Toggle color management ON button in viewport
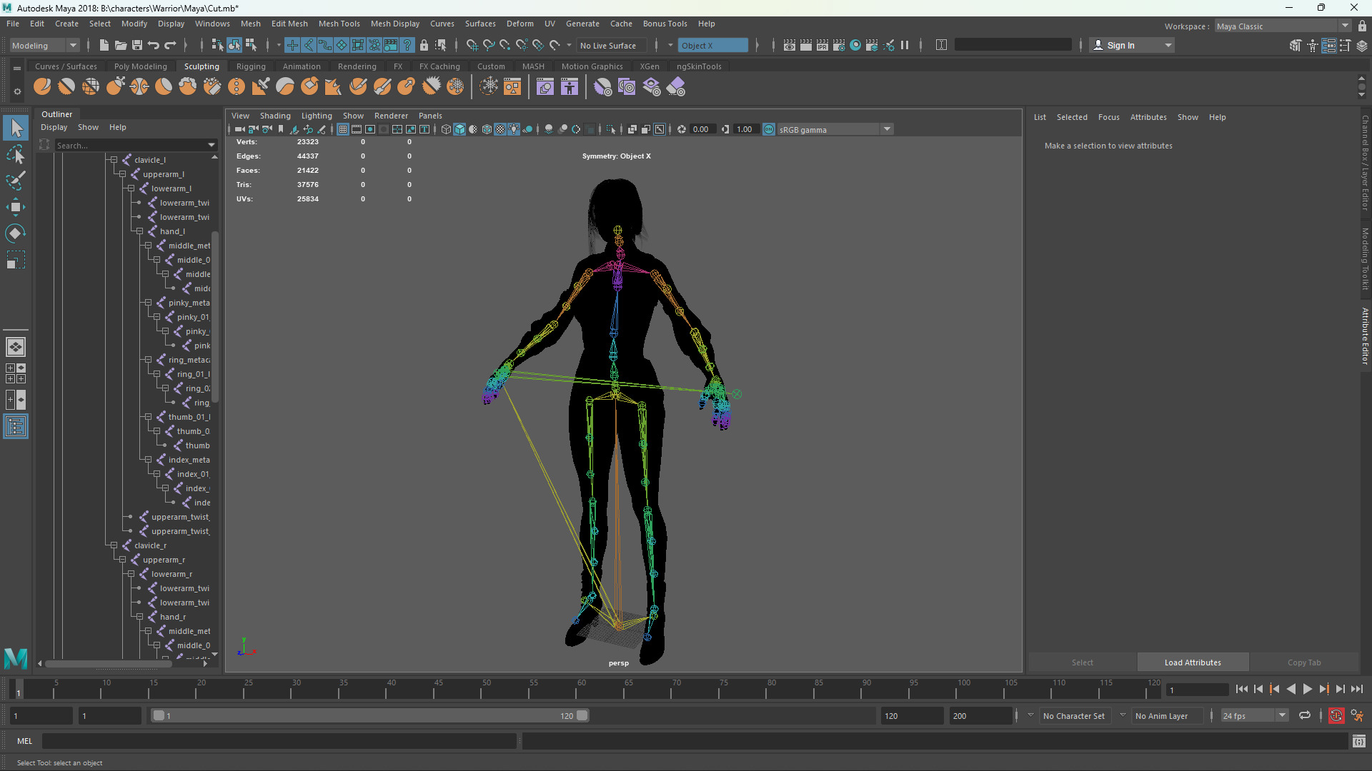The image size is (1372, 771). tap(769, 129)
